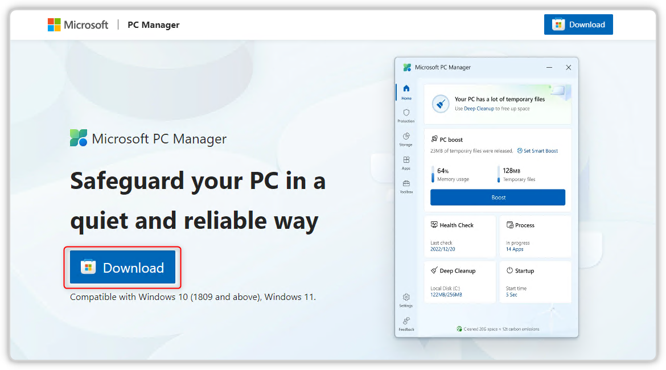
Task: Click the store icon in large Download button
Action: [88, 267]
